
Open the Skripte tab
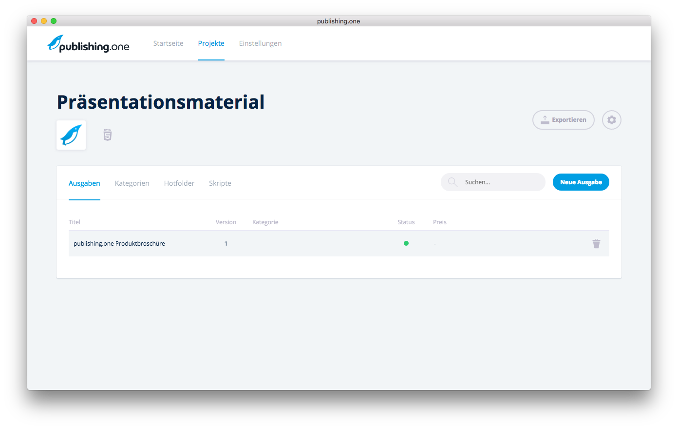tap(220, 183)
